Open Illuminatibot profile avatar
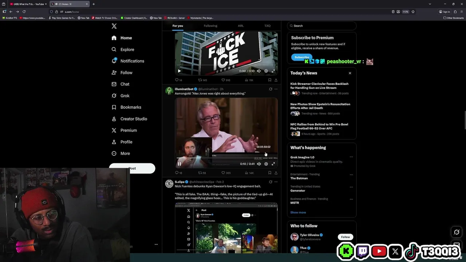 (169, 91)
